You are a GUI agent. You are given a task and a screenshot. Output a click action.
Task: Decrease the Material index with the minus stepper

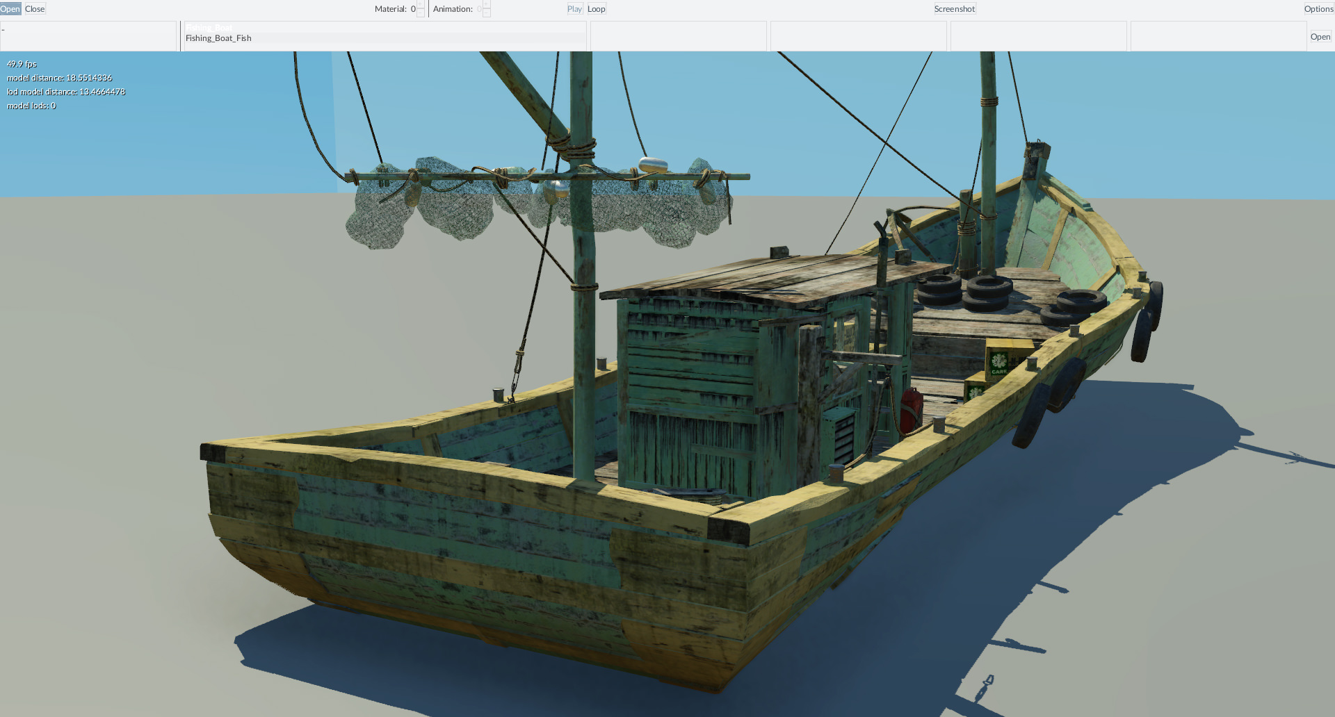(x=421, y=13)
